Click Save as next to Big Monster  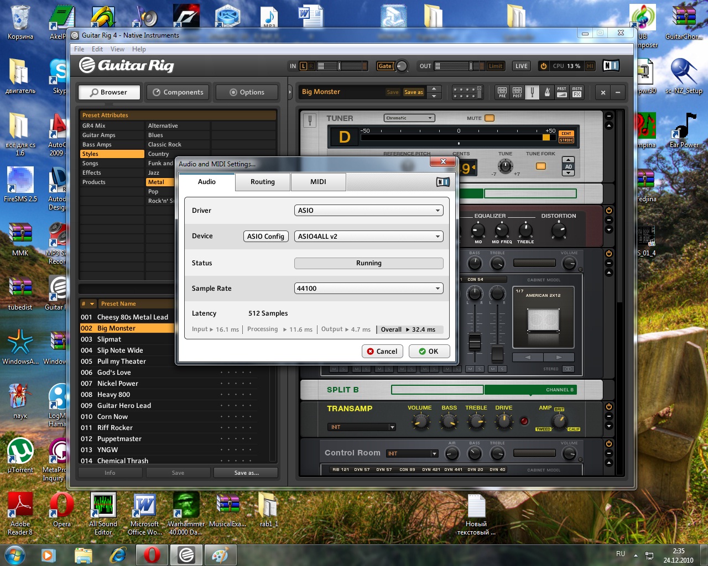pyautogui.click(x=414, y=92)
